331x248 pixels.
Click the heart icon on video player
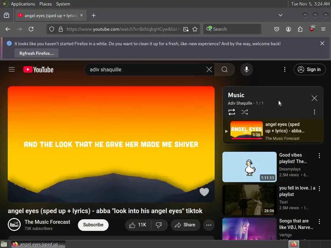(204, 192)
